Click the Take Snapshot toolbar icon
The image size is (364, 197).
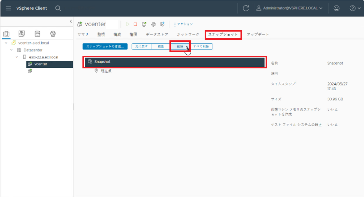(162, 24)
